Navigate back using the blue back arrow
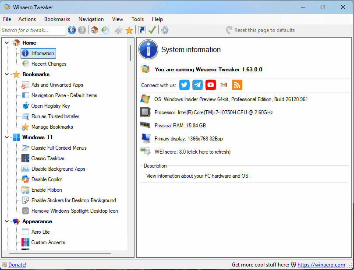 coord(72,30)
